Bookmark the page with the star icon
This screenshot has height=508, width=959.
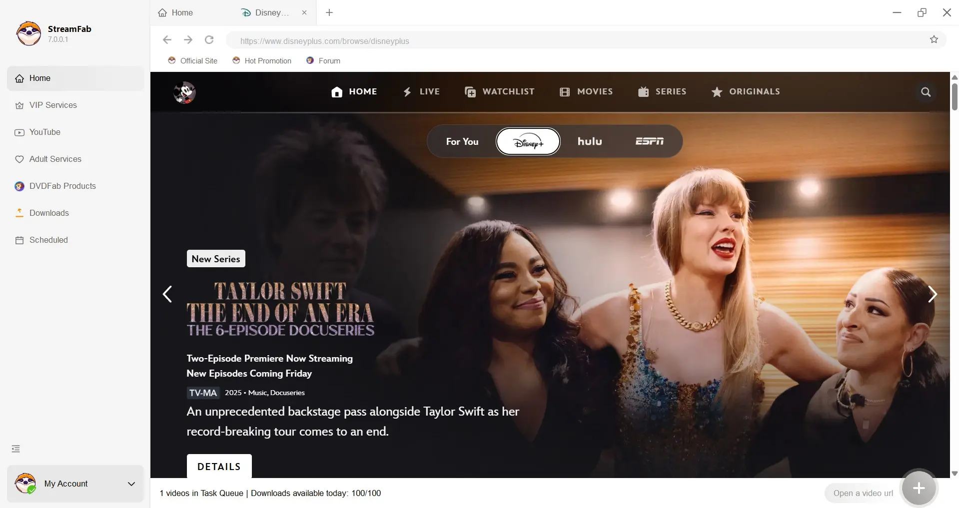[934, 39]
